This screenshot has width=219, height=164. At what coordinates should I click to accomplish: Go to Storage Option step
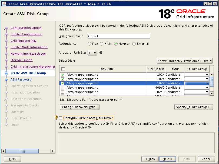tap(22, 60)
